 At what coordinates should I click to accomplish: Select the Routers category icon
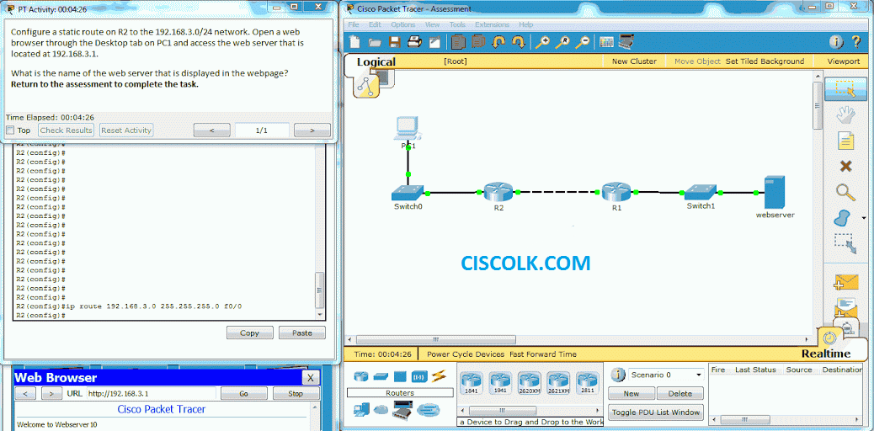[x=361, y=376]
